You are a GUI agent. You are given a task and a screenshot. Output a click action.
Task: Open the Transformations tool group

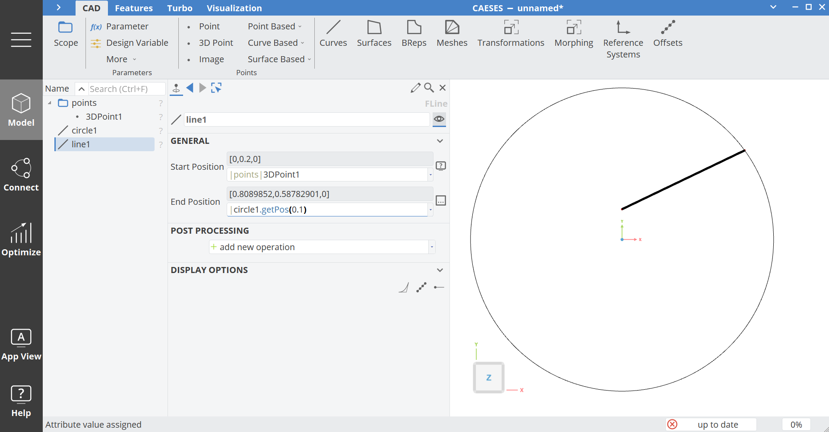pos(511,34)
